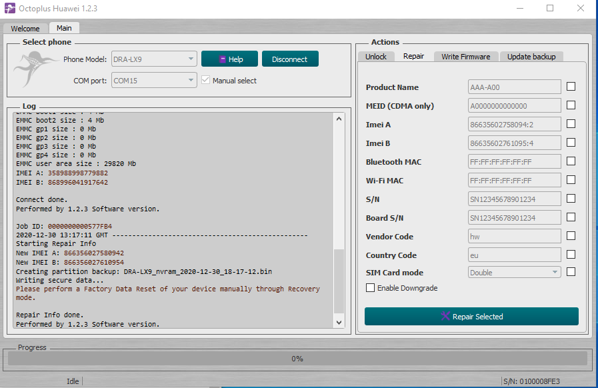Click the Repair Selected button
Image resolution: width=598 pixels, height=388 pixels.
(471, 316)
